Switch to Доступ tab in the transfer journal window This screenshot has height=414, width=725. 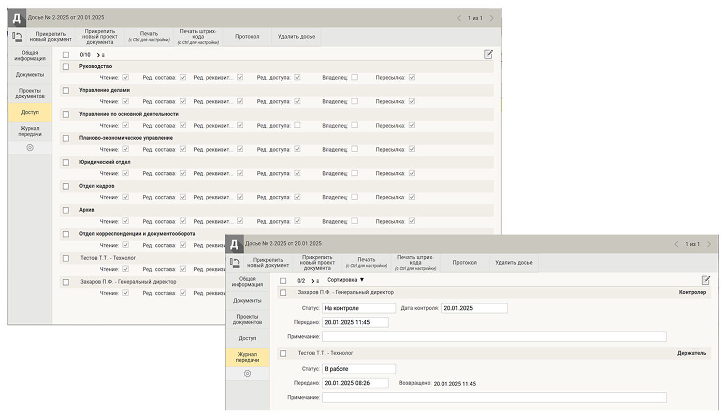[x=248, y=338]
